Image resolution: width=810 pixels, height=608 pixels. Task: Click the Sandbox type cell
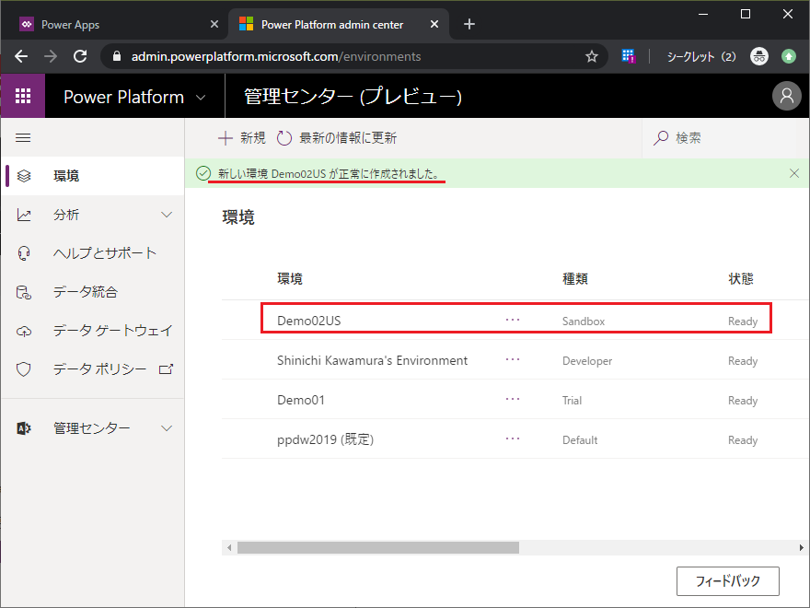point(584,322)
